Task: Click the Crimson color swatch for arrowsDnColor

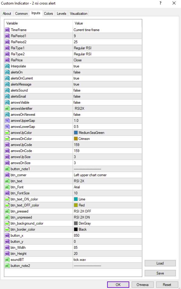Action: (76, 139)
